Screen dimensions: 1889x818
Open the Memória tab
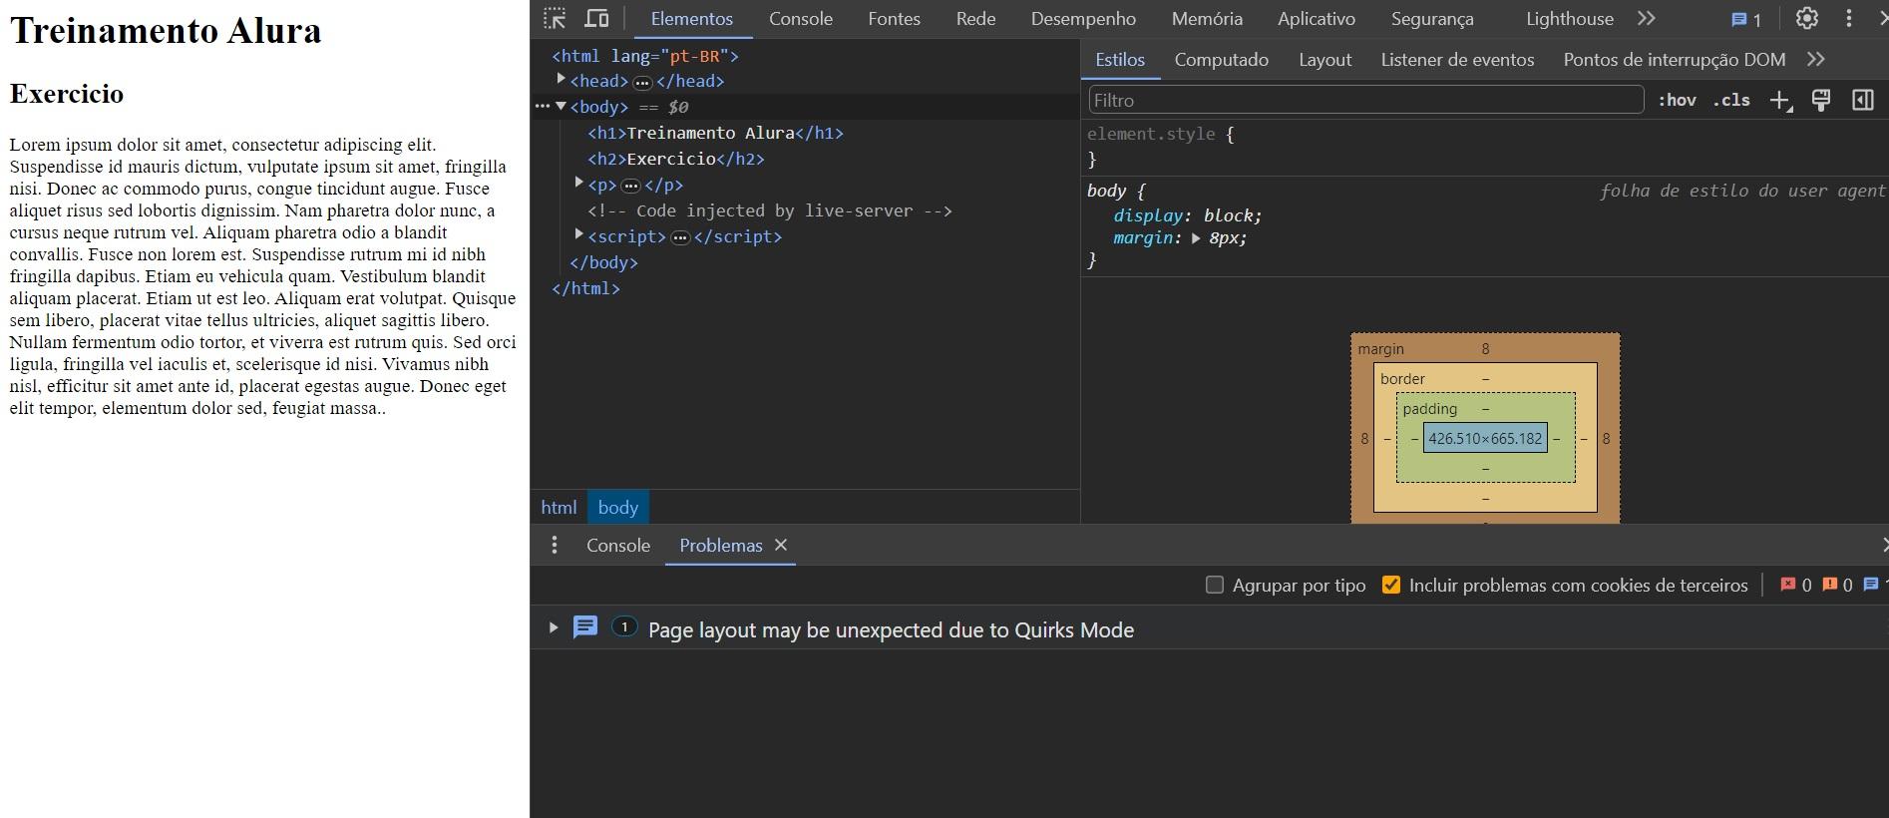[x=1207, y=19]
